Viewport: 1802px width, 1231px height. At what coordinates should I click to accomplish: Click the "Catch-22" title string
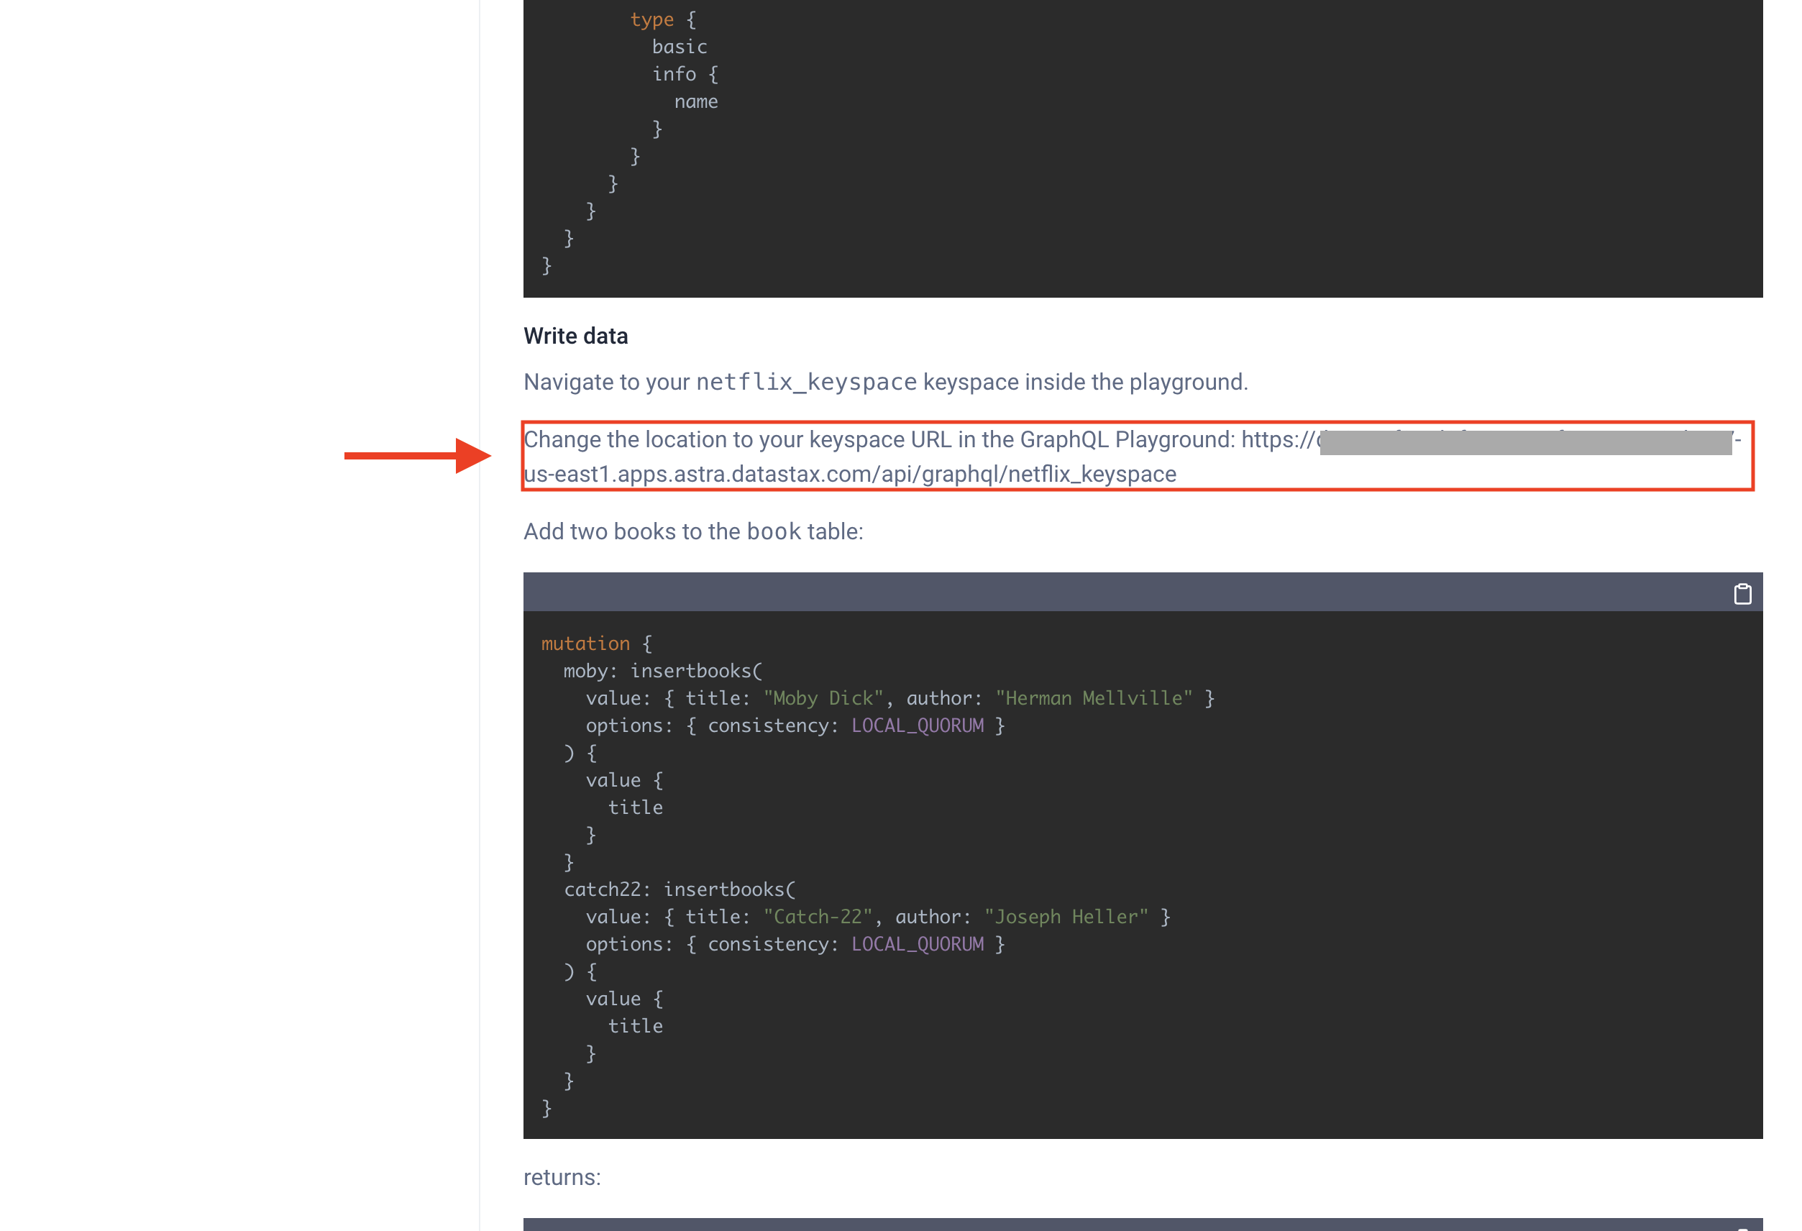(x=818, y=916)
